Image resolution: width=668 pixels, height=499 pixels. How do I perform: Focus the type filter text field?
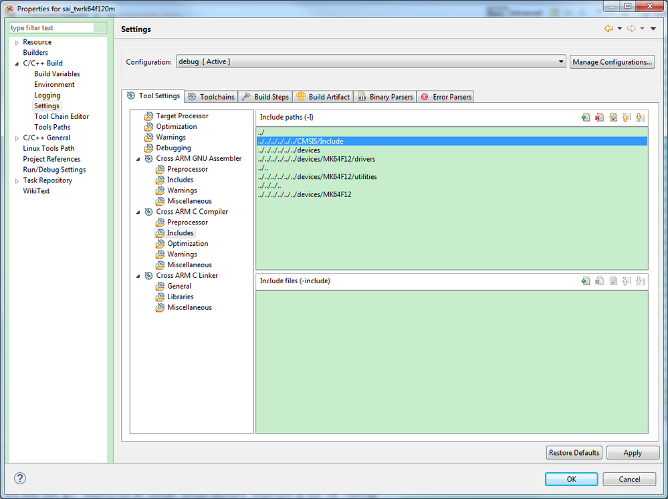[x=51, y=27]
